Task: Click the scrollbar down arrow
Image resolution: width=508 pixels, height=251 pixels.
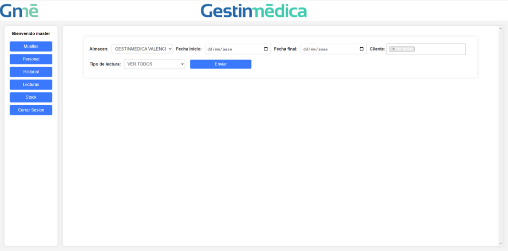Action: [x=502, y=243]
